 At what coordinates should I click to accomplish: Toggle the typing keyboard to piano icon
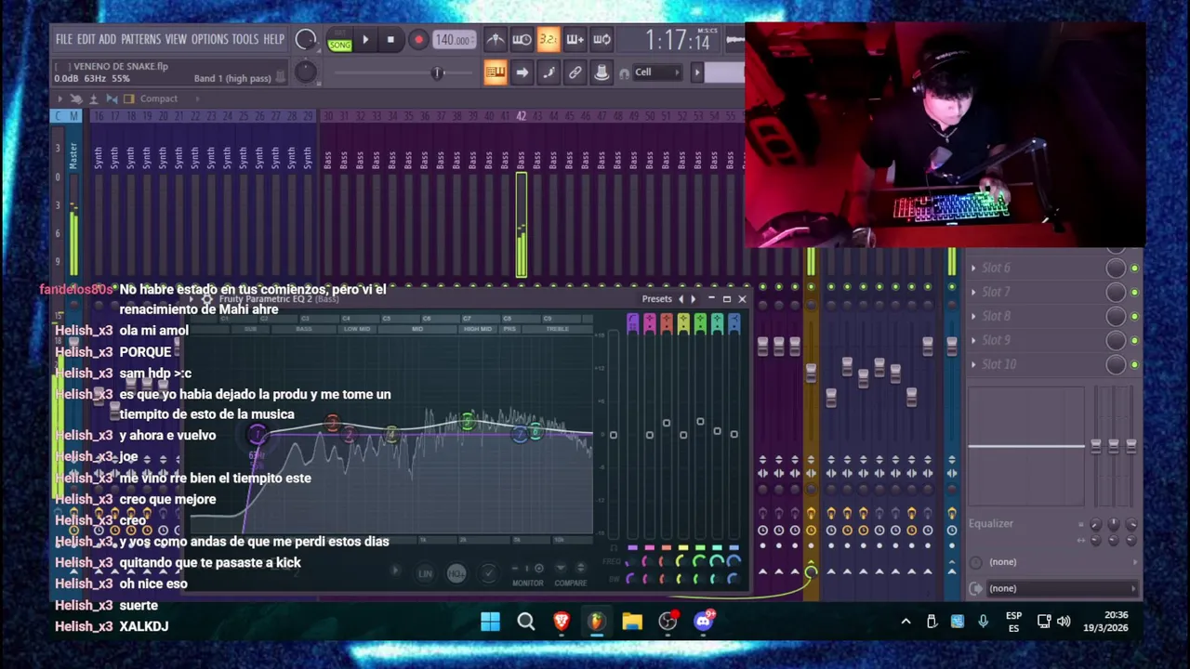[x=495, y=72]
